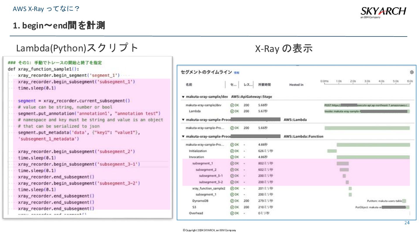Click the 210ミリ秒 duration value
Screen dimensions: 419x235
(x=265, y=207)
